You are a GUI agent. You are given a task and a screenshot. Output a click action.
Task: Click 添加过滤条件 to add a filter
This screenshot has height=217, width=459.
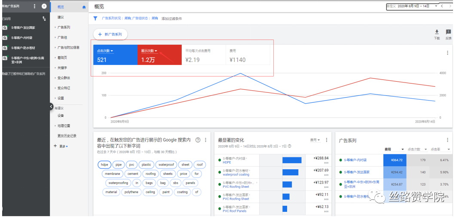click(x=171, y=18)
